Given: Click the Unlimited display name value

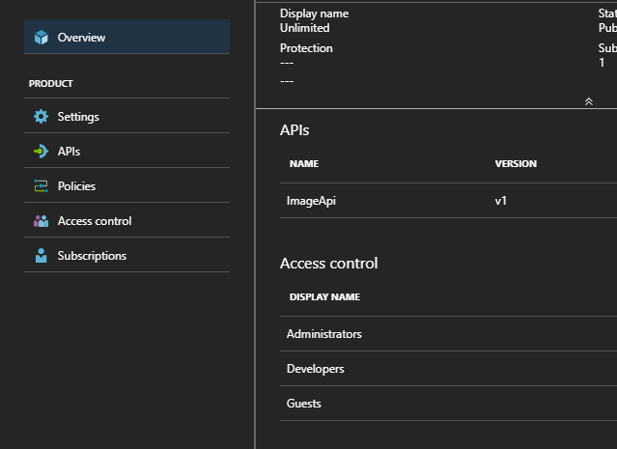Looking at the screenshot, I should pos(304,28).
